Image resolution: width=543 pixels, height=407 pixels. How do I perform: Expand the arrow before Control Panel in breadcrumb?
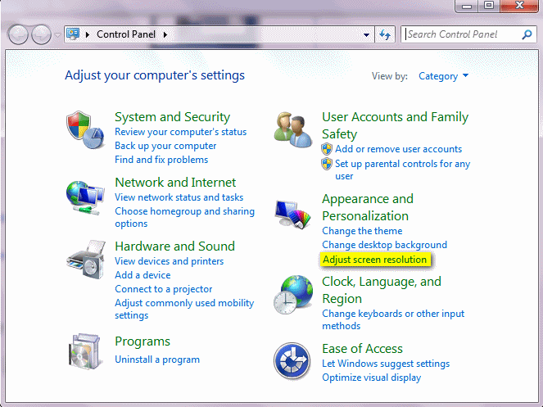tap(88, 34)
